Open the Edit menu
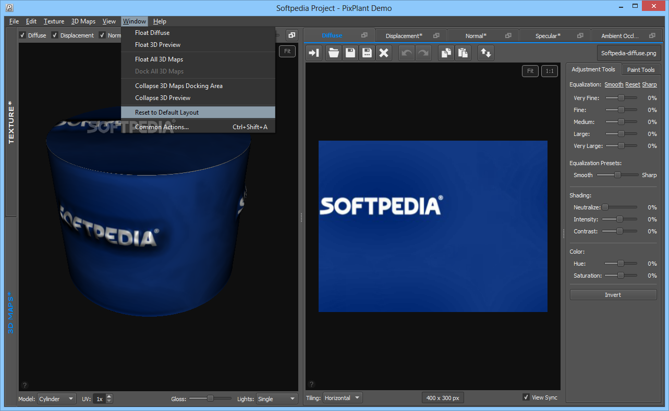 [x=31, y=21]
